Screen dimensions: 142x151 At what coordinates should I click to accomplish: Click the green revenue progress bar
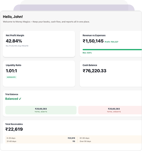coord(112,50)
